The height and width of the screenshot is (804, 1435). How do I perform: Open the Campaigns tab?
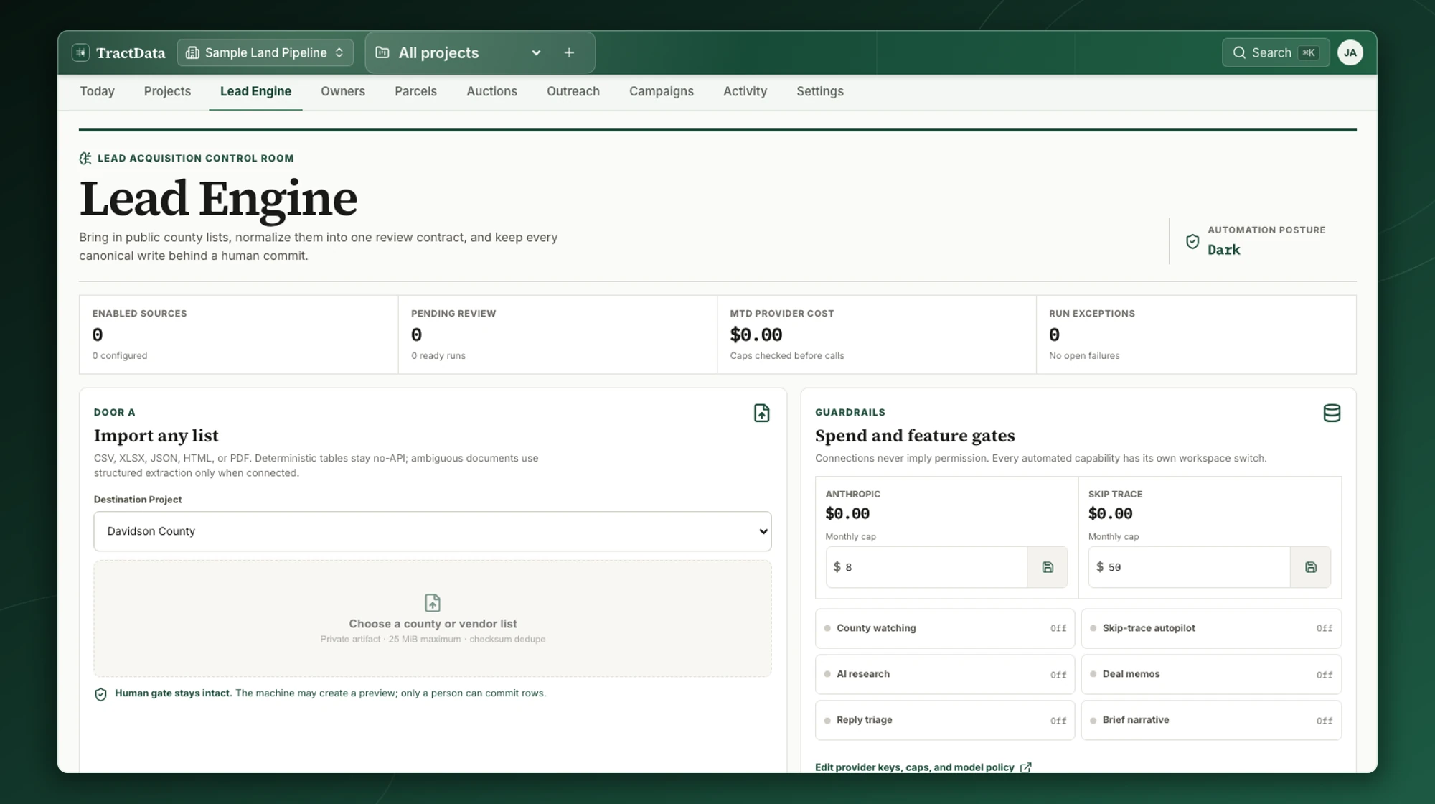pyautogui.click(x=661, y=91)
